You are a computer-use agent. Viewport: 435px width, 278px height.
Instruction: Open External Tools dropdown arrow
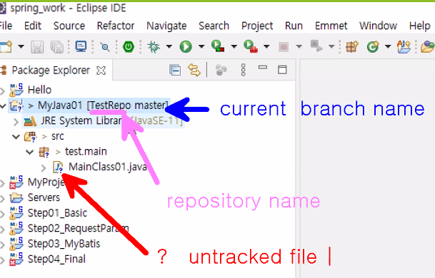tap(266, 46)
